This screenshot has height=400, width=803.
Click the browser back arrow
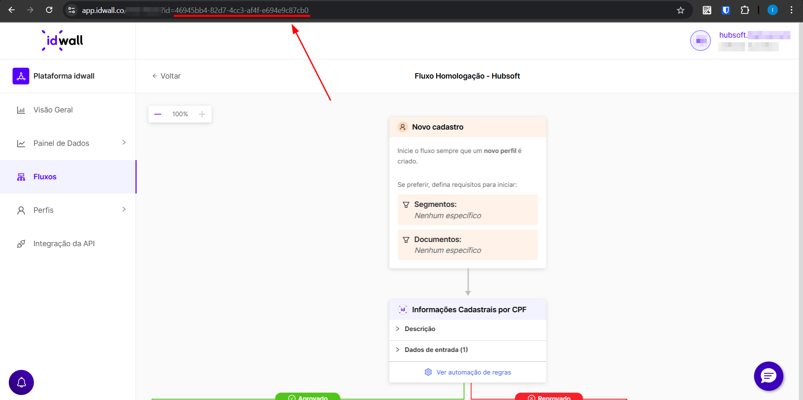point(12,10)
